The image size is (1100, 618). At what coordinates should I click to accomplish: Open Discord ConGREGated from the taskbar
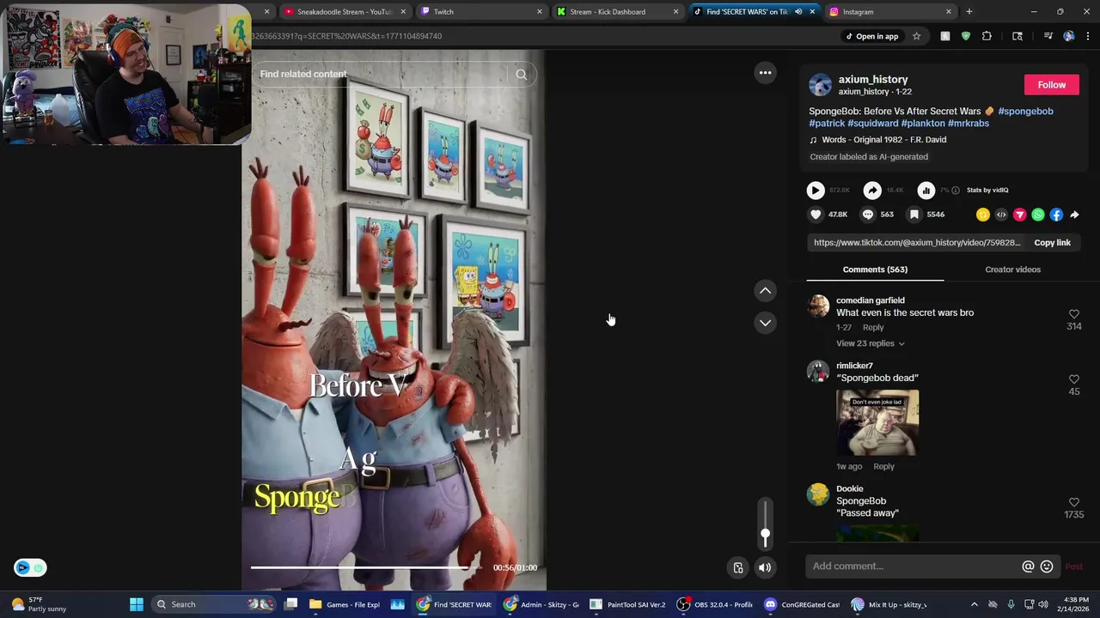pyautogui.click(x=803, y=604)
